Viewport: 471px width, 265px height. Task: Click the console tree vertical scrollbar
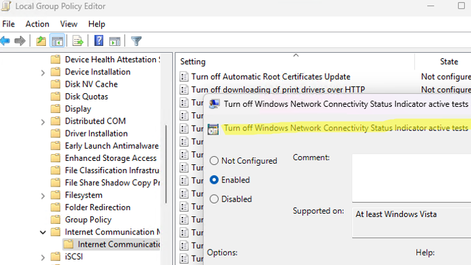tap(166, 164)
